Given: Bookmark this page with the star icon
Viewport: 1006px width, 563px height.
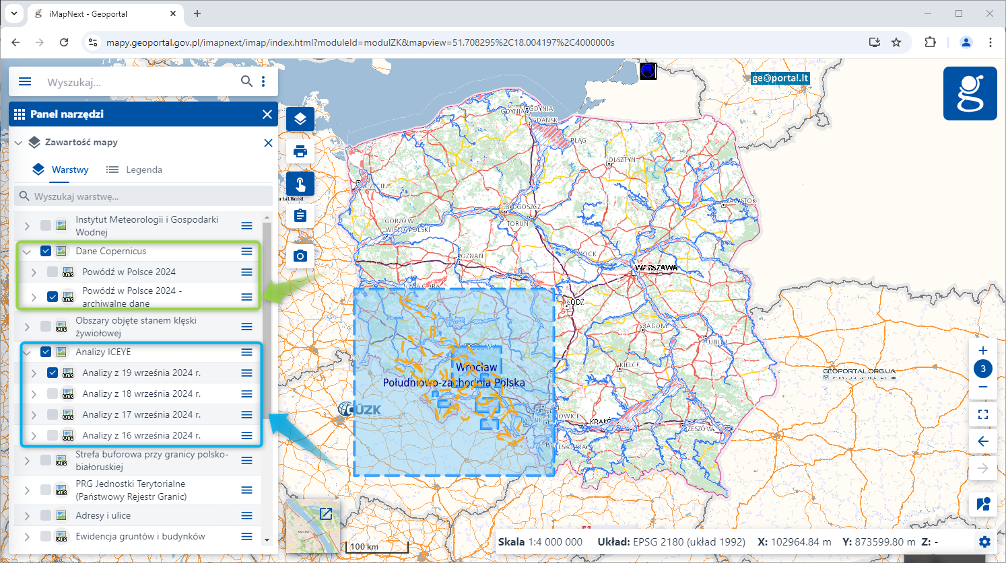Looking at the screenshot, I should coord(896,42).
